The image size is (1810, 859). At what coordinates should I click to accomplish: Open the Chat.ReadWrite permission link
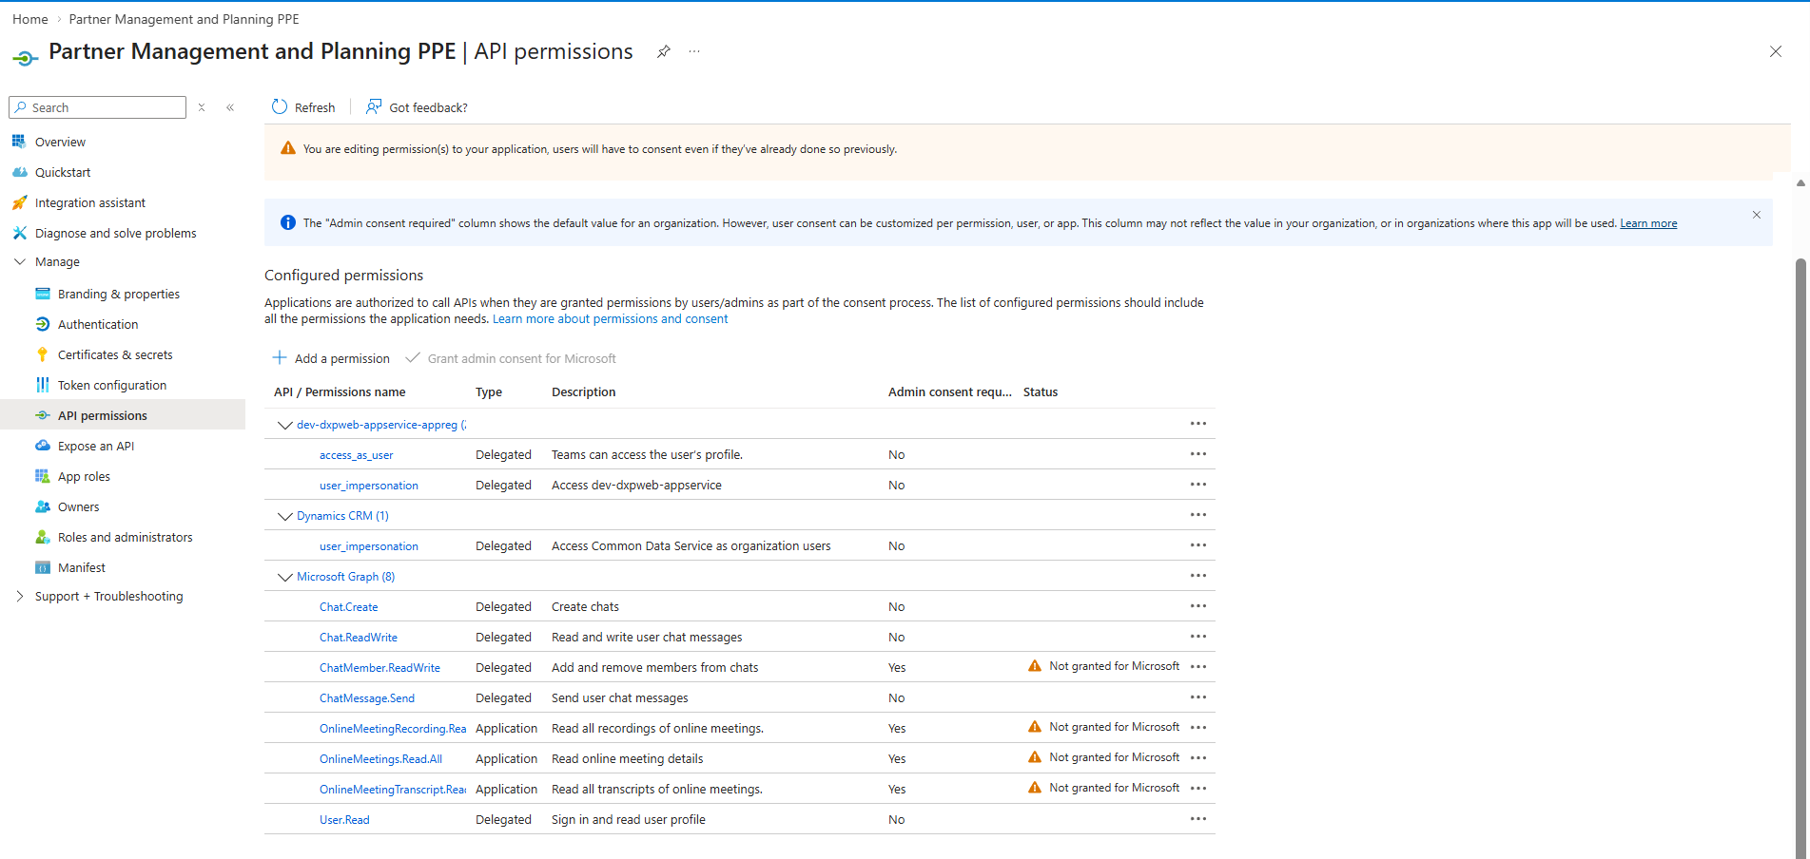tap(359, 638)
